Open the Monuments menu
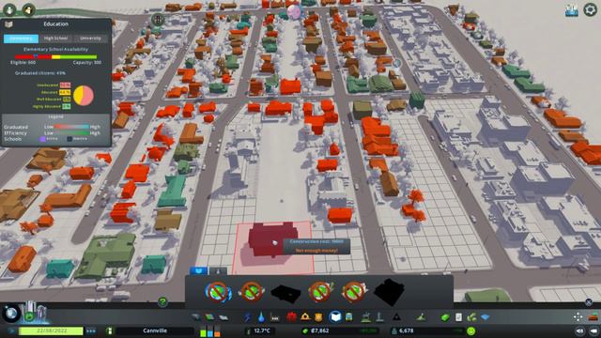The height and width of the screenshot is (338, 601). (x=396, y=317)
